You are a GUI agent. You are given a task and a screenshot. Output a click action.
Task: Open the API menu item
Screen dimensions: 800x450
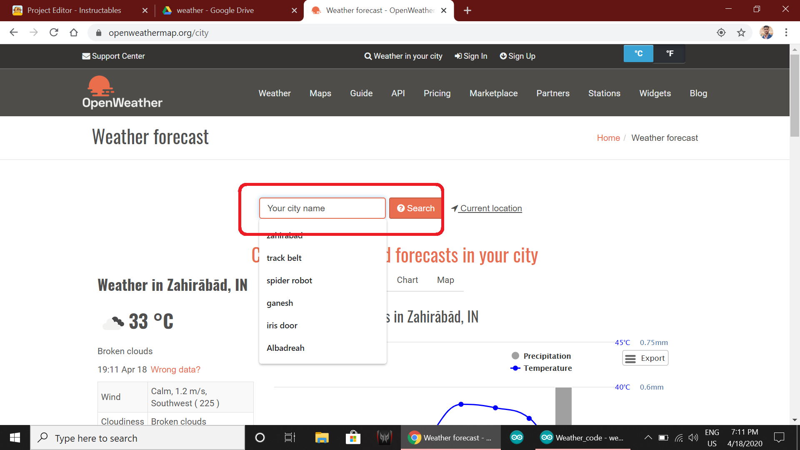[398, 93]
